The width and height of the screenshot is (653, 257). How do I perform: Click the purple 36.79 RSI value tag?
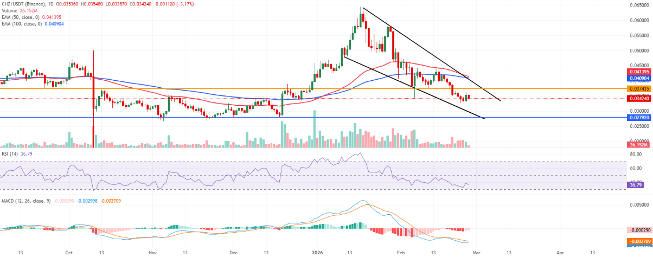pyautogui.click(x=635, y=185)
